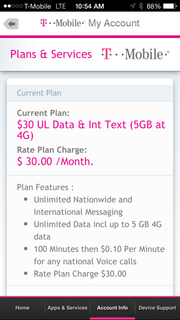Tap the $ 30.00 /Month charge
The height and width of the screenshot is (320, 180).
55,161
